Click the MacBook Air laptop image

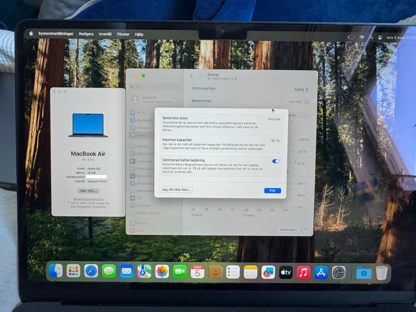(x=88, y=125)
